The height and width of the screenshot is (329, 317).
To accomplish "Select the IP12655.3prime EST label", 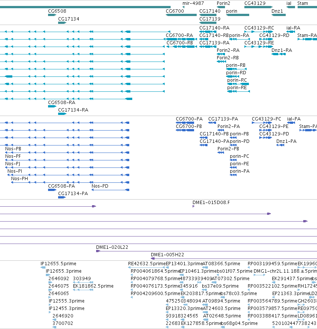I will (64, 271).
